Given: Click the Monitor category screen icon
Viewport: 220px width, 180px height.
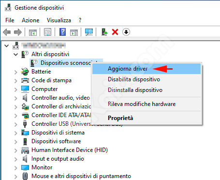Looking at the screenshot, I should [x=25, y=167].
